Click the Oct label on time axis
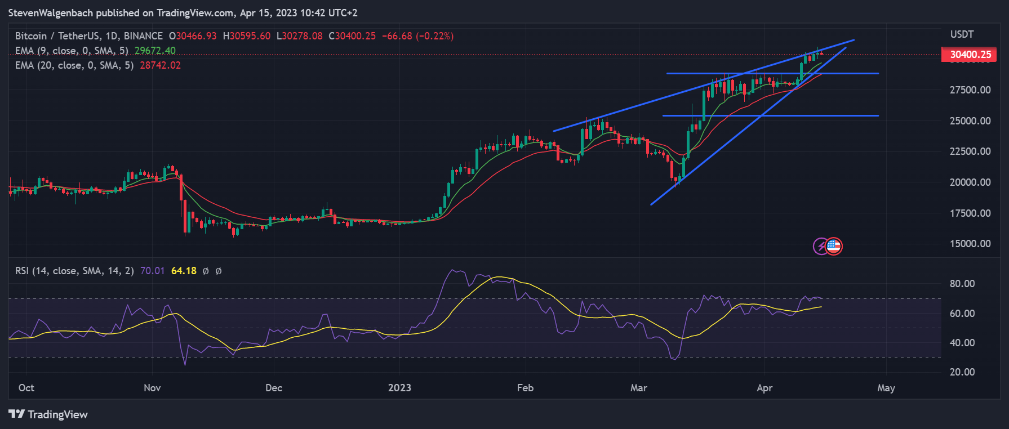 26,388
